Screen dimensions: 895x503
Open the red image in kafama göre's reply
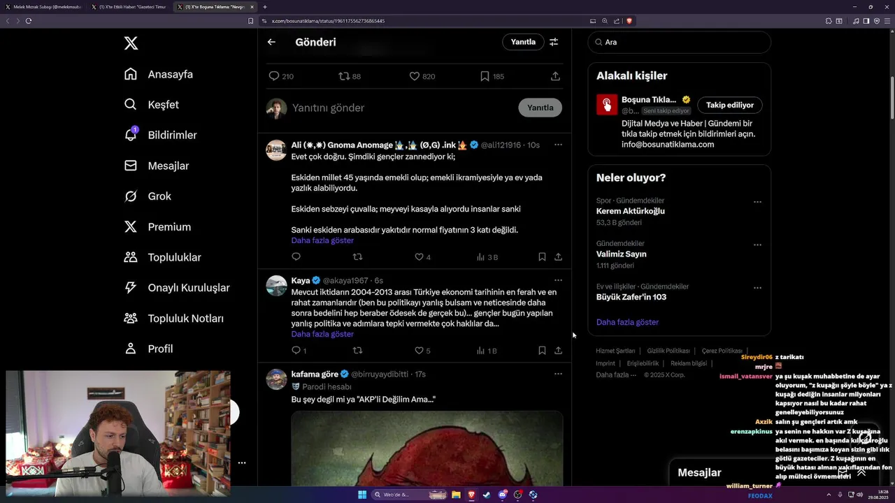coord(427,448)
